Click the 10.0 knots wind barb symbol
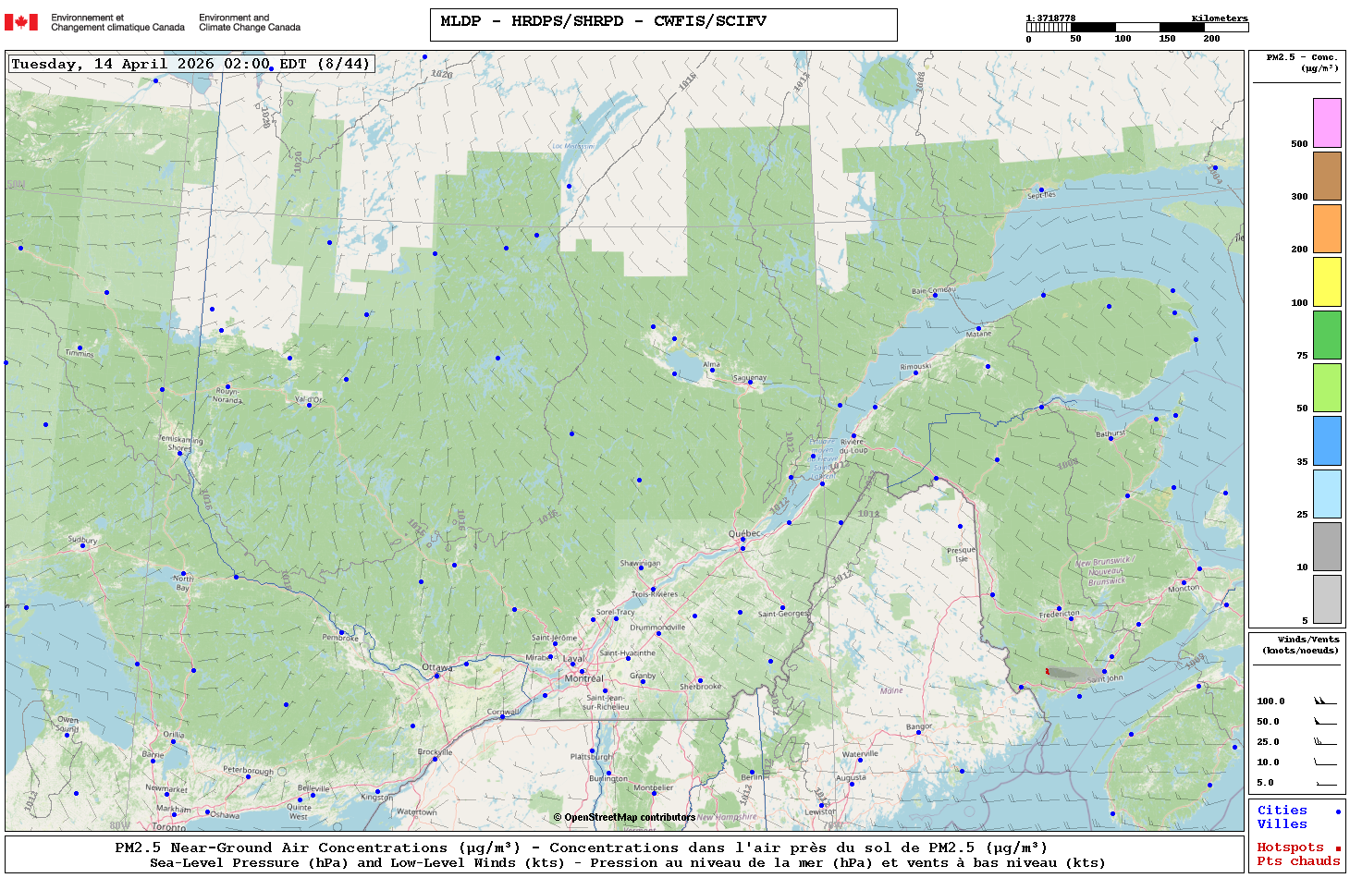This screenshot has height=878, width=1350. tap(1324, 762)
